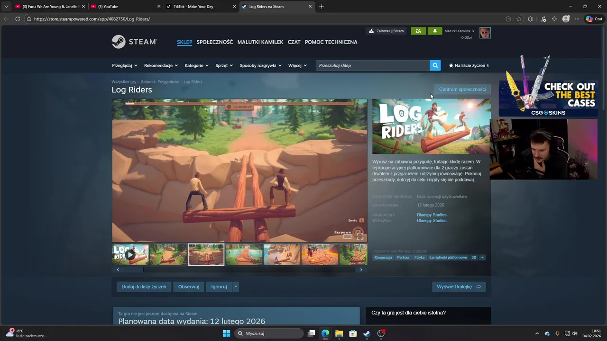Expand the Przeglądaj store menu
This screenshot has width=607, height=341.
tap(125, 65)
